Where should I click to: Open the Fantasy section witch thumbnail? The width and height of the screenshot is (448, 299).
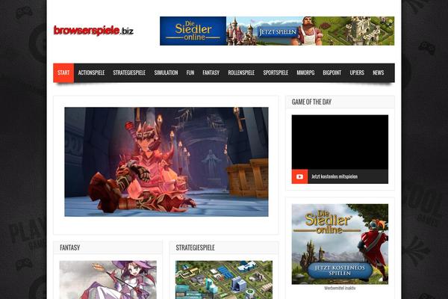click(108, 280)
